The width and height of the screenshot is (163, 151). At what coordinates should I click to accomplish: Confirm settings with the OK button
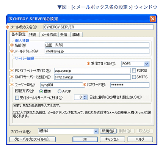click(85, 139)
